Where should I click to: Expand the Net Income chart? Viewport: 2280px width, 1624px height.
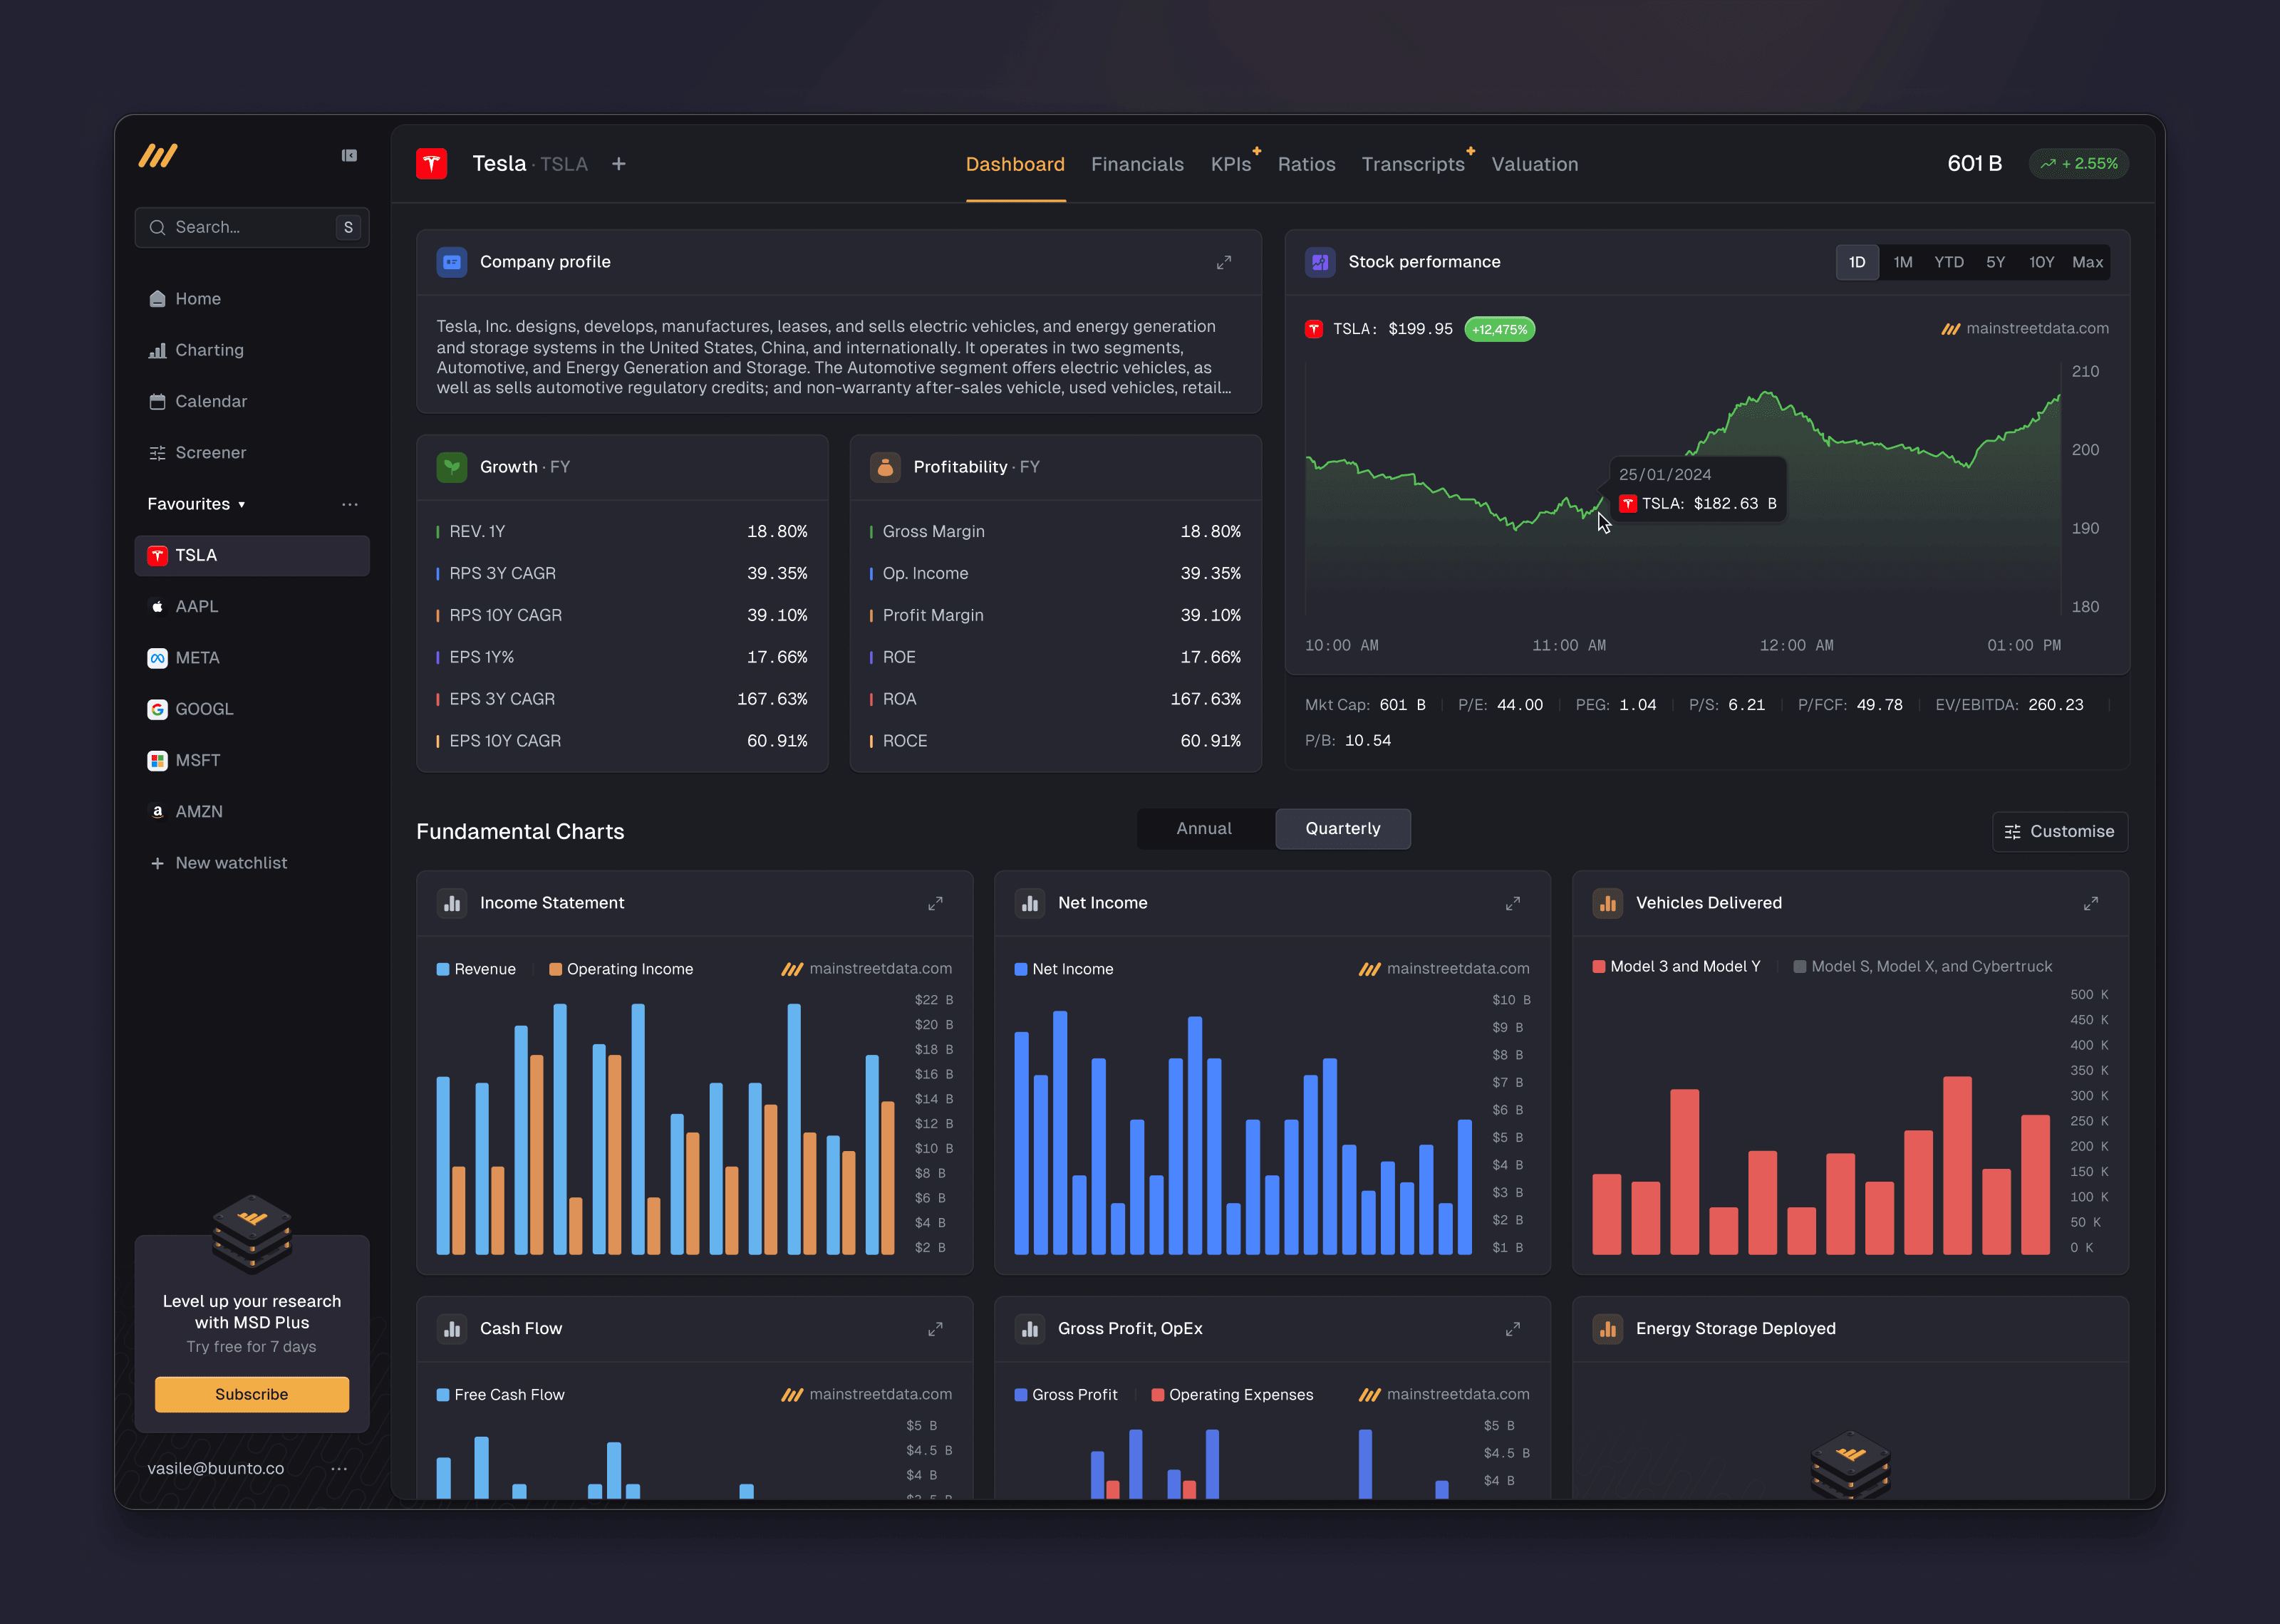tap(1513, 903)
